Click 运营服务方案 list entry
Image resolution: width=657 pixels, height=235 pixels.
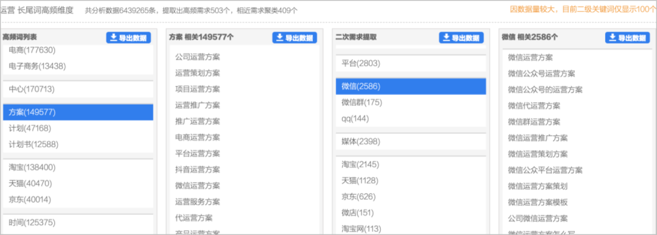tap(197, 202)
